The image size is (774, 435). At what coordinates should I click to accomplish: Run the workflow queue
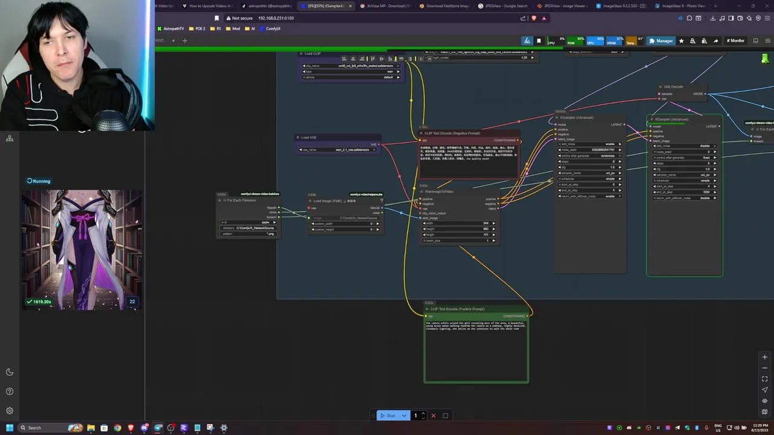[388, 416]
